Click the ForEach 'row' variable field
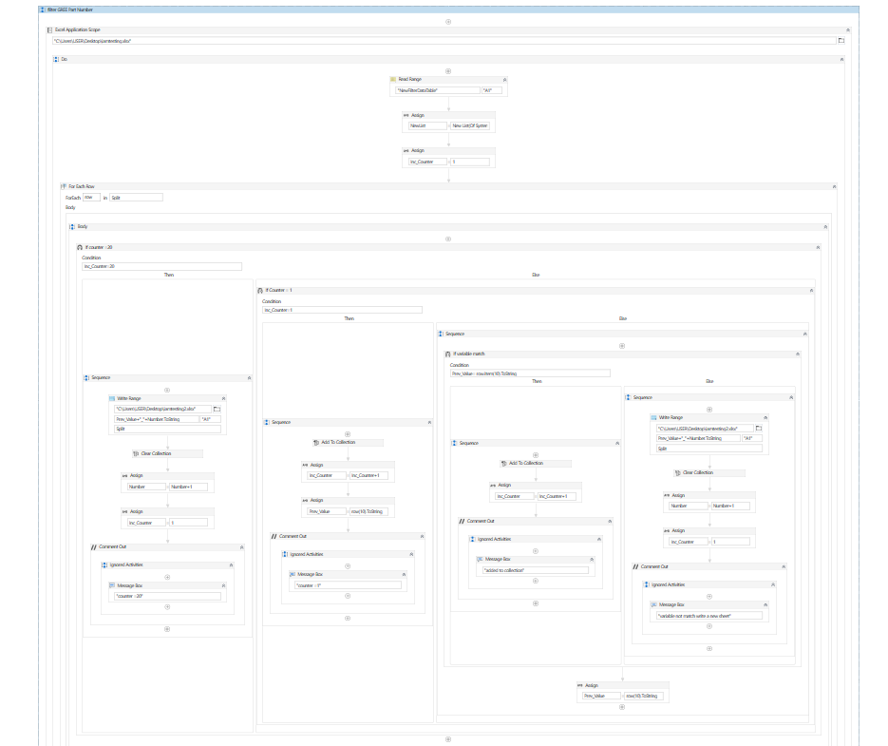This screenshot has height=746, width=888. [91, 198]
